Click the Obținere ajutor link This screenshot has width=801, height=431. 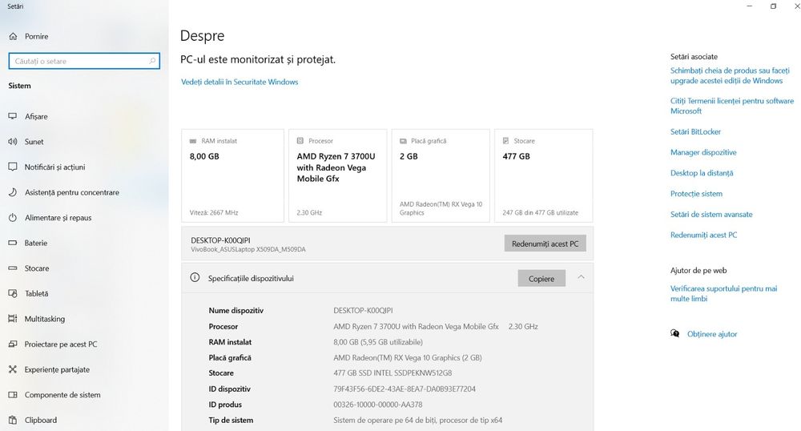pos(712,334)
